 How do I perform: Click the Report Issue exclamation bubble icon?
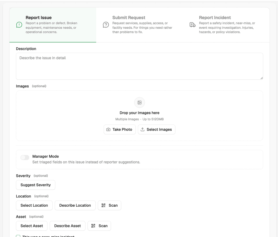pyautogui.click(x=19, y=25)
